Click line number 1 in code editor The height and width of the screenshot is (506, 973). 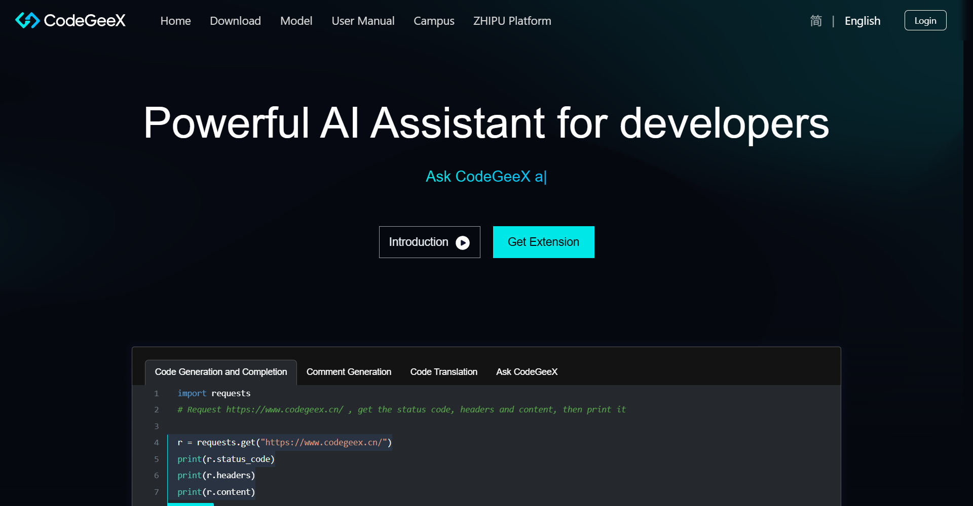tap(157, 393)
